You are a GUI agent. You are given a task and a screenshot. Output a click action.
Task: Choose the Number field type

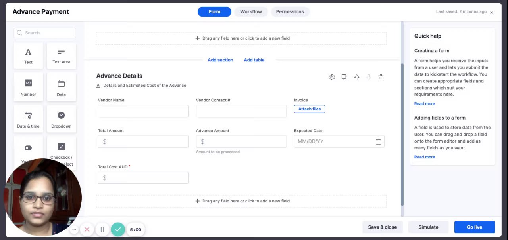coord(28,87)
